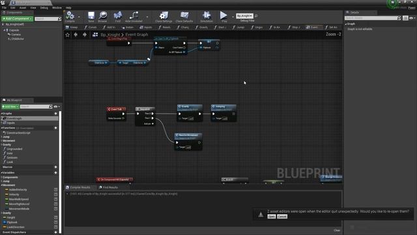Open the Window menu
417x235 pixels.
tap(57, 8)
